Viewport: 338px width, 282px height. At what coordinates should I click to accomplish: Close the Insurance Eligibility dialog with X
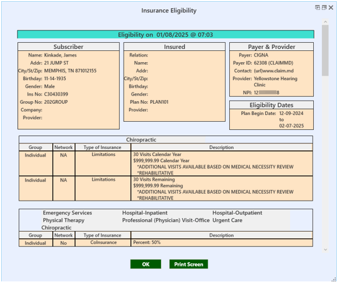pyautogui.click(x=331, y=7)
